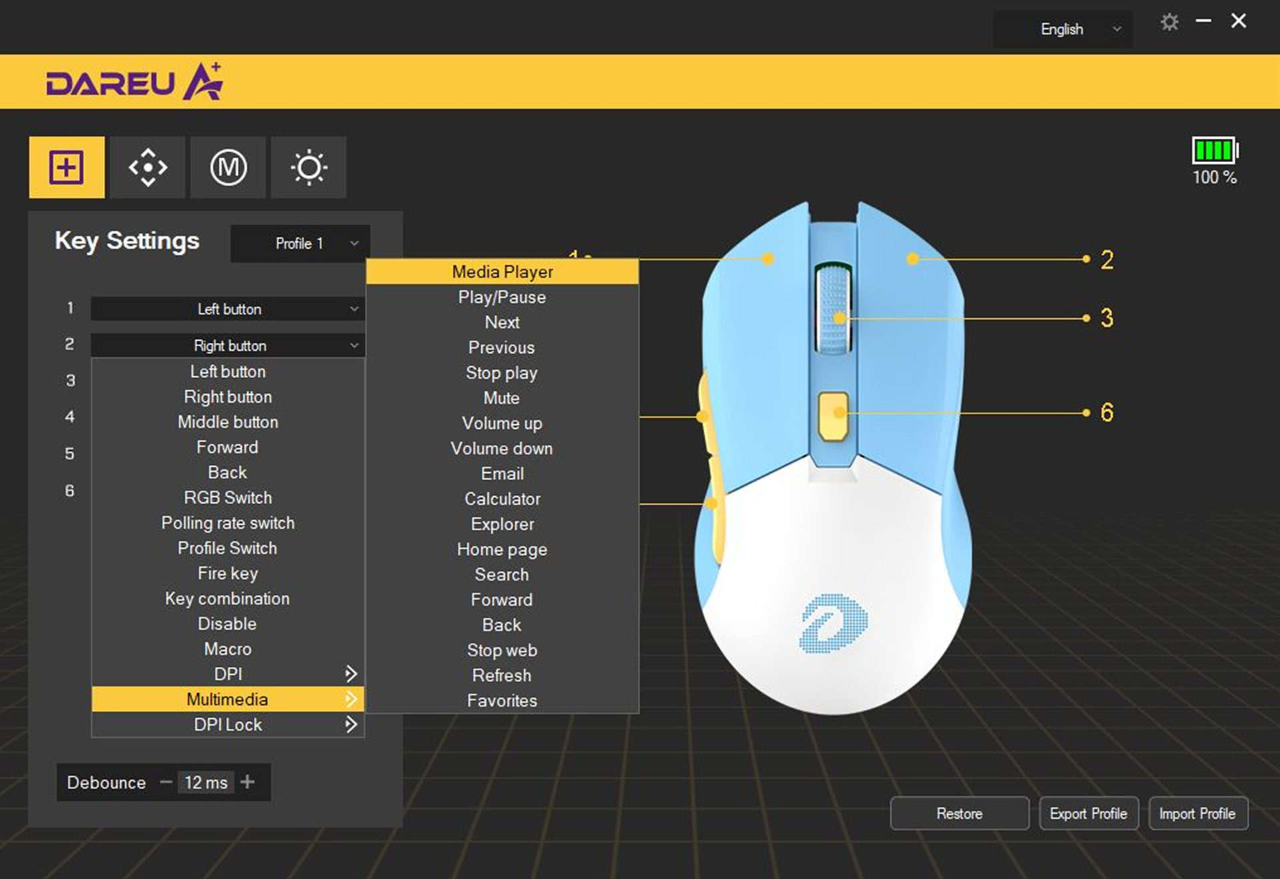Click the settings gear icon

tap(1169, 23)
